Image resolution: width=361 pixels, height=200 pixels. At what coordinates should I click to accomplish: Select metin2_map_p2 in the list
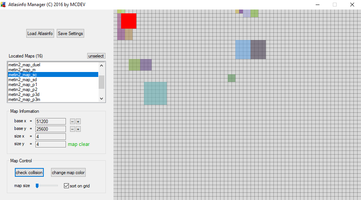point(53,90)
